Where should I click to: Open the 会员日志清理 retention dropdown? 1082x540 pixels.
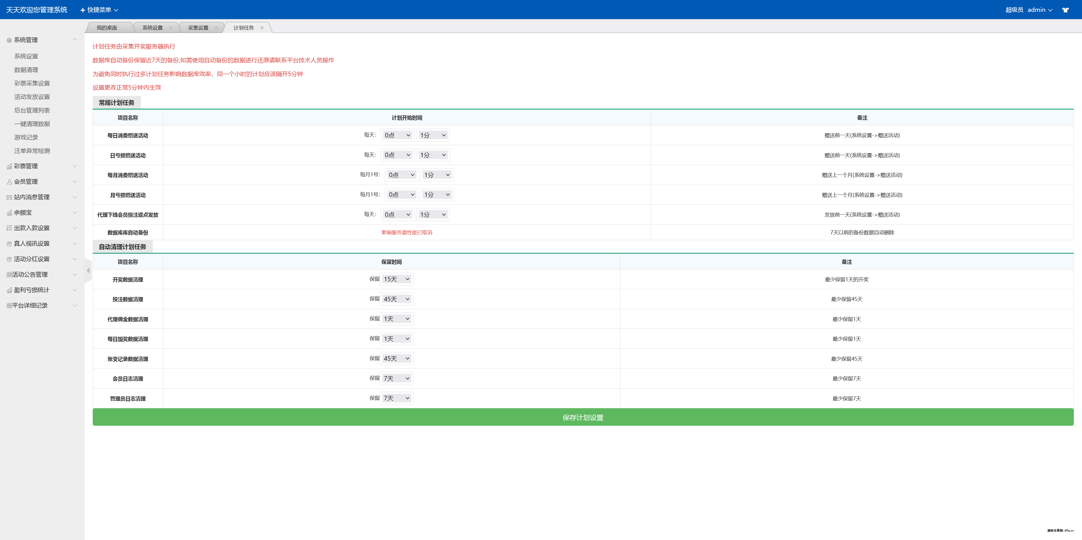point(396,378)
